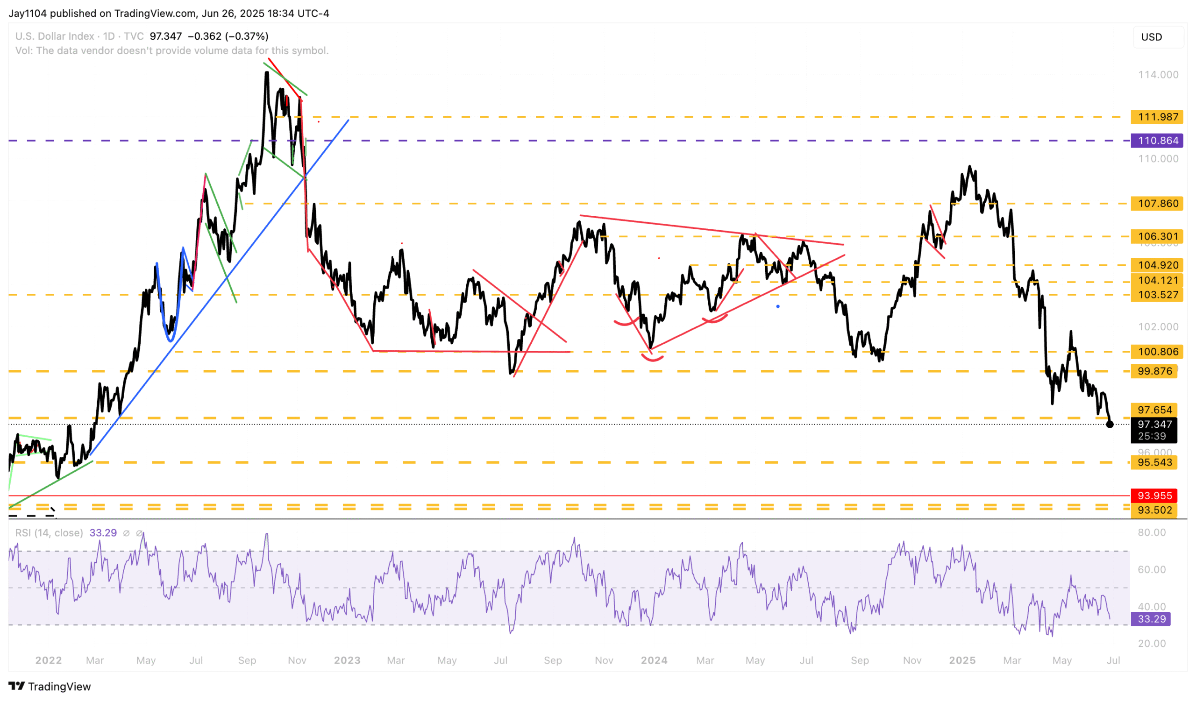Image resolution: width=1196 pixels, height=701 pixels.
Task: Select the 99.876 price label
Action: (x=1154, y=371)
